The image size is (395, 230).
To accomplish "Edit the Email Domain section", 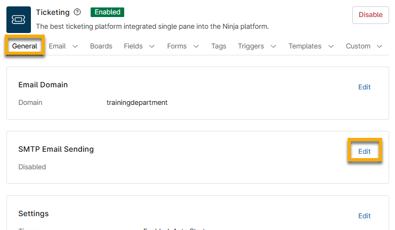I will click(364, 87).
